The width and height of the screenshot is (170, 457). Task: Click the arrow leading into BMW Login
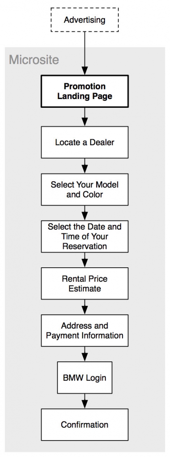(84, 354)
